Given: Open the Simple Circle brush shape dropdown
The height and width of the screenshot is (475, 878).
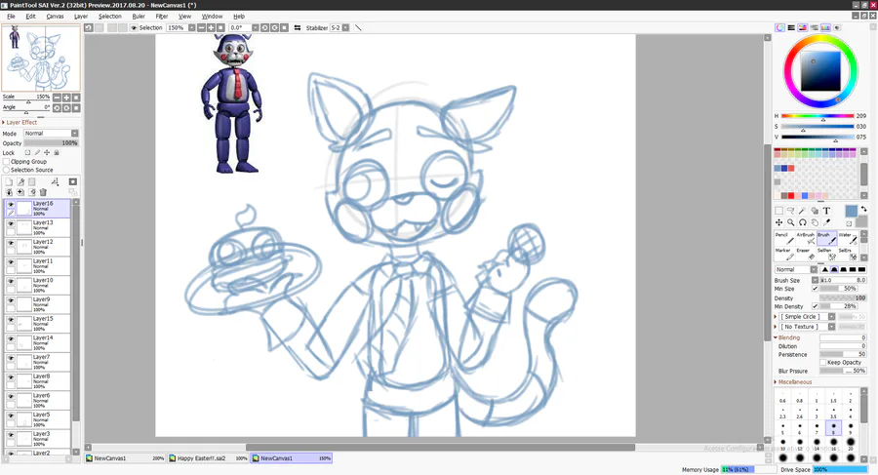Looking at the screenshot, I should point(808,316).
